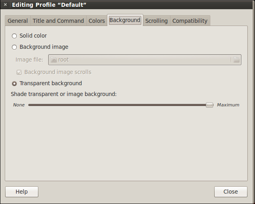Open the Compatibility tab
Image resolution: width=255 pixels, height=204 pixels.
pos(190,21)
